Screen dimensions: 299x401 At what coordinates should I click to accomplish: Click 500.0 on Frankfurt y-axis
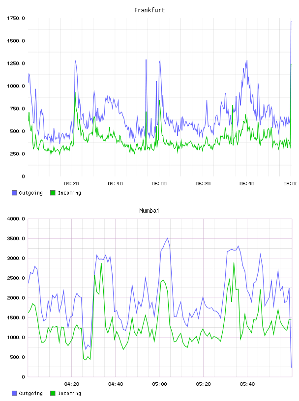[x=17, y=131]
